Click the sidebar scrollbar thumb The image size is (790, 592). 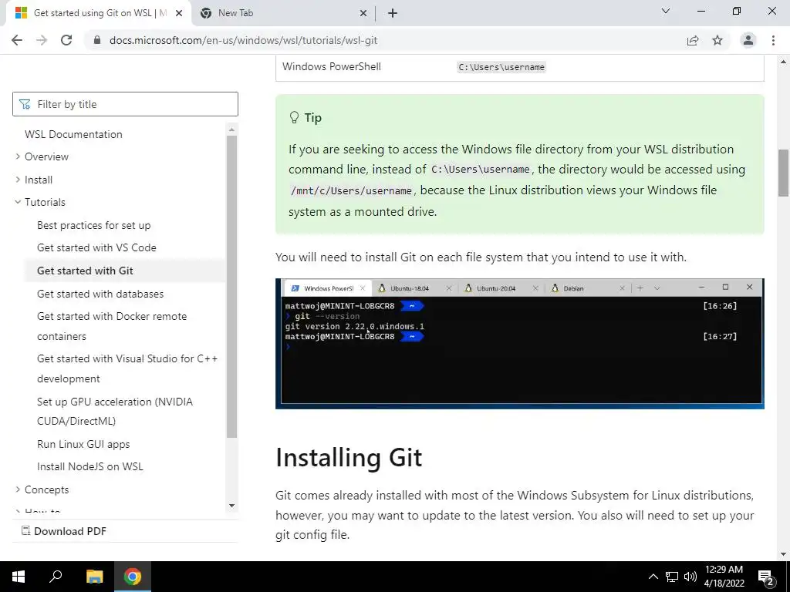click(231, 287)
